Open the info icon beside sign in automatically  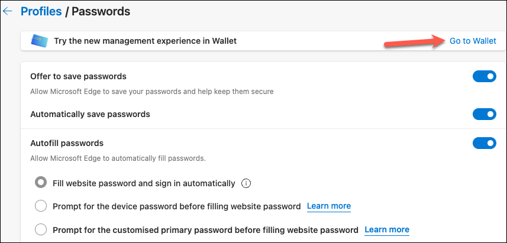246,183
